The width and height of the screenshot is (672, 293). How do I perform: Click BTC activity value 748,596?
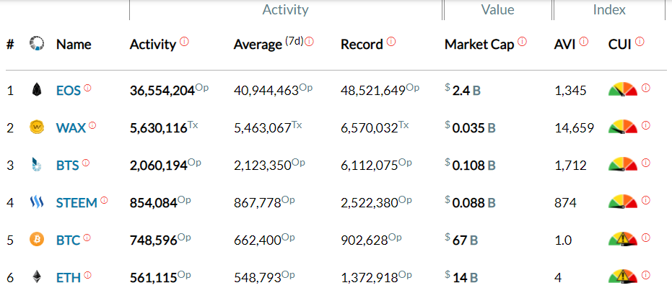pyautogui.click(x=154, y=240)
